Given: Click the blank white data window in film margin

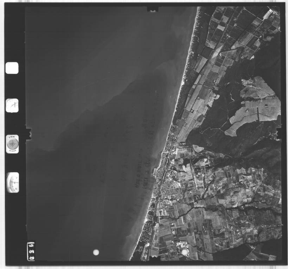Looking at the screenshot, I should click(12, 68).
